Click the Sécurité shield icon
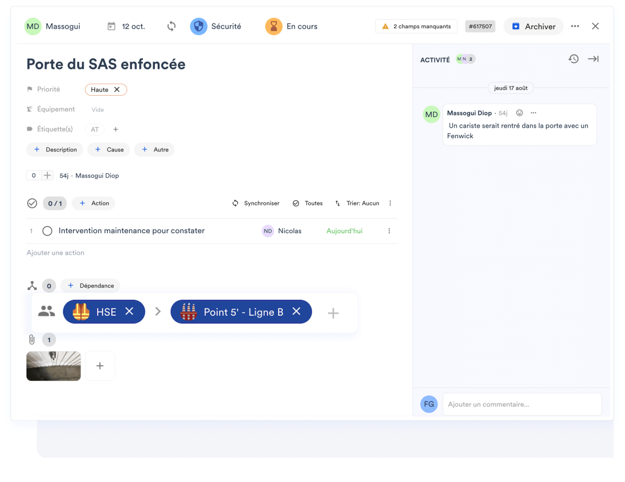The width and height of the screenshot is (625, 482). point(198,26)
